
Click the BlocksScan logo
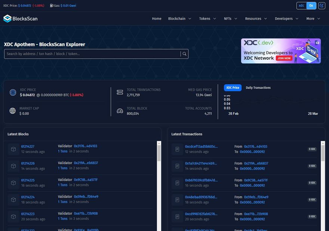21,18
